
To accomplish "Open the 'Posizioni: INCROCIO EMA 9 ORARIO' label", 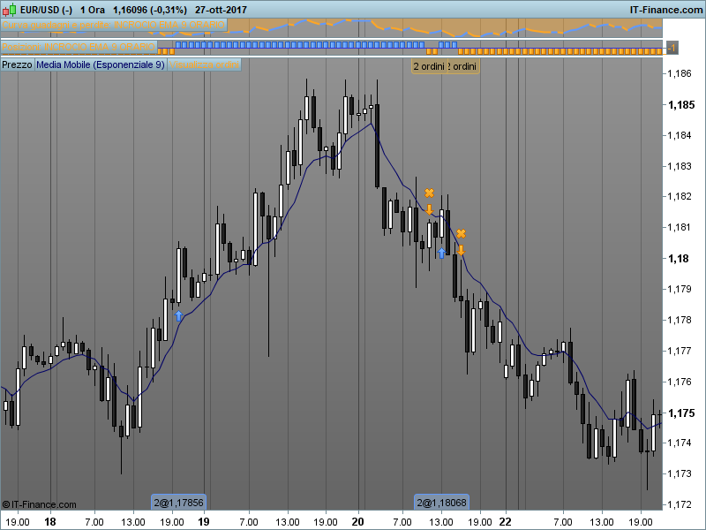I will (x=79, y=47).
